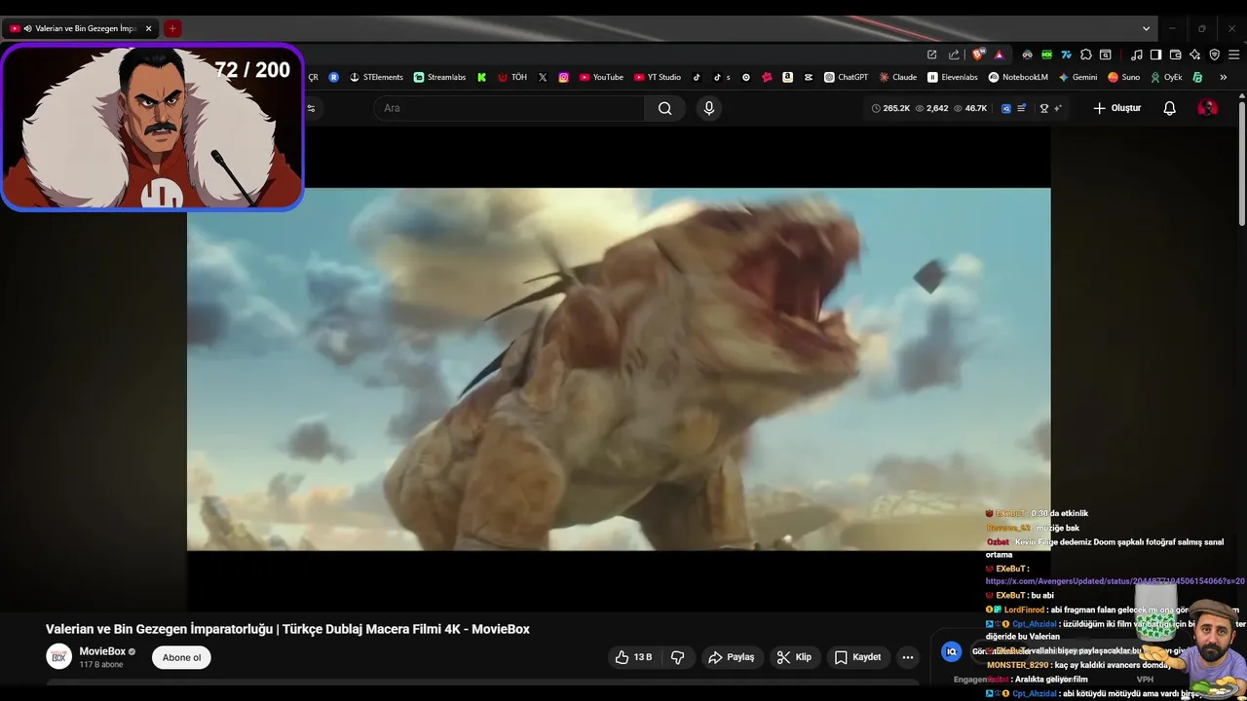
Task: Click the open-in-new-window icon in address bar
Action: coord(932,55)
